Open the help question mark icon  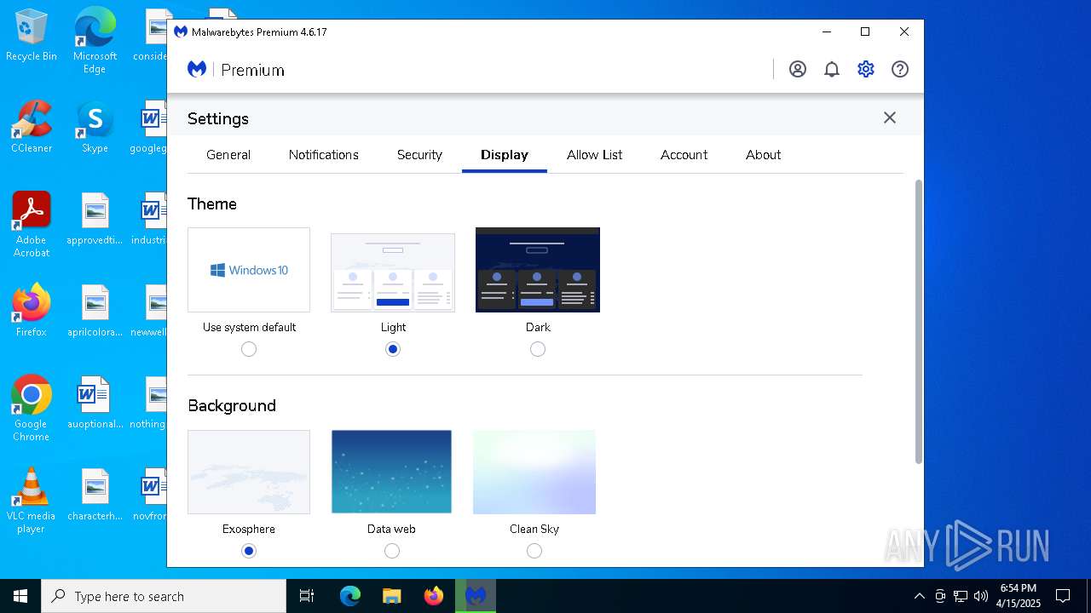coord(900,70)
